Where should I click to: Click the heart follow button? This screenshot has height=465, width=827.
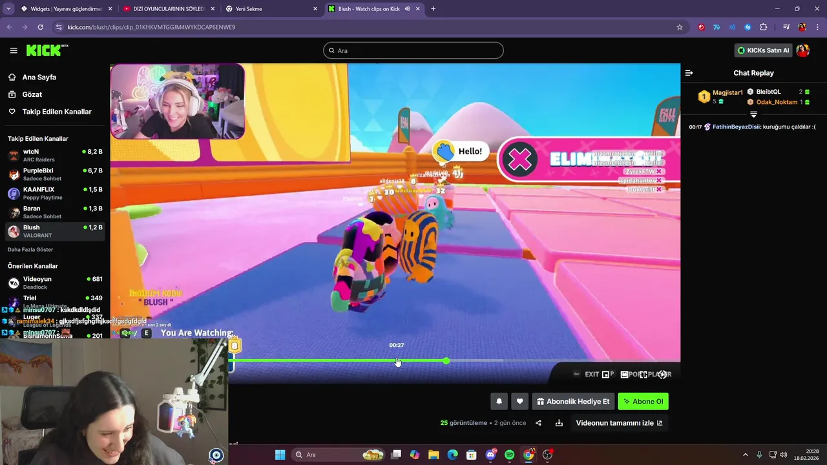click(x=519, y=401)
